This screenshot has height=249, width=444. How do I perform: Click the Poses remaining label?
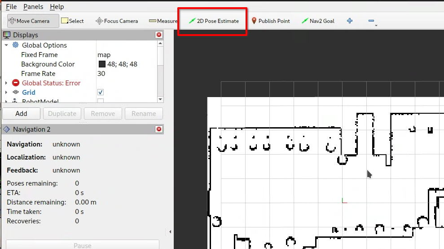[x=32, y=183]
